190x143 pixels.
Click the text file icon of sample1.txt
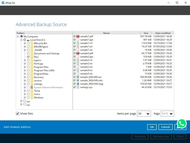tap(78, 46)
